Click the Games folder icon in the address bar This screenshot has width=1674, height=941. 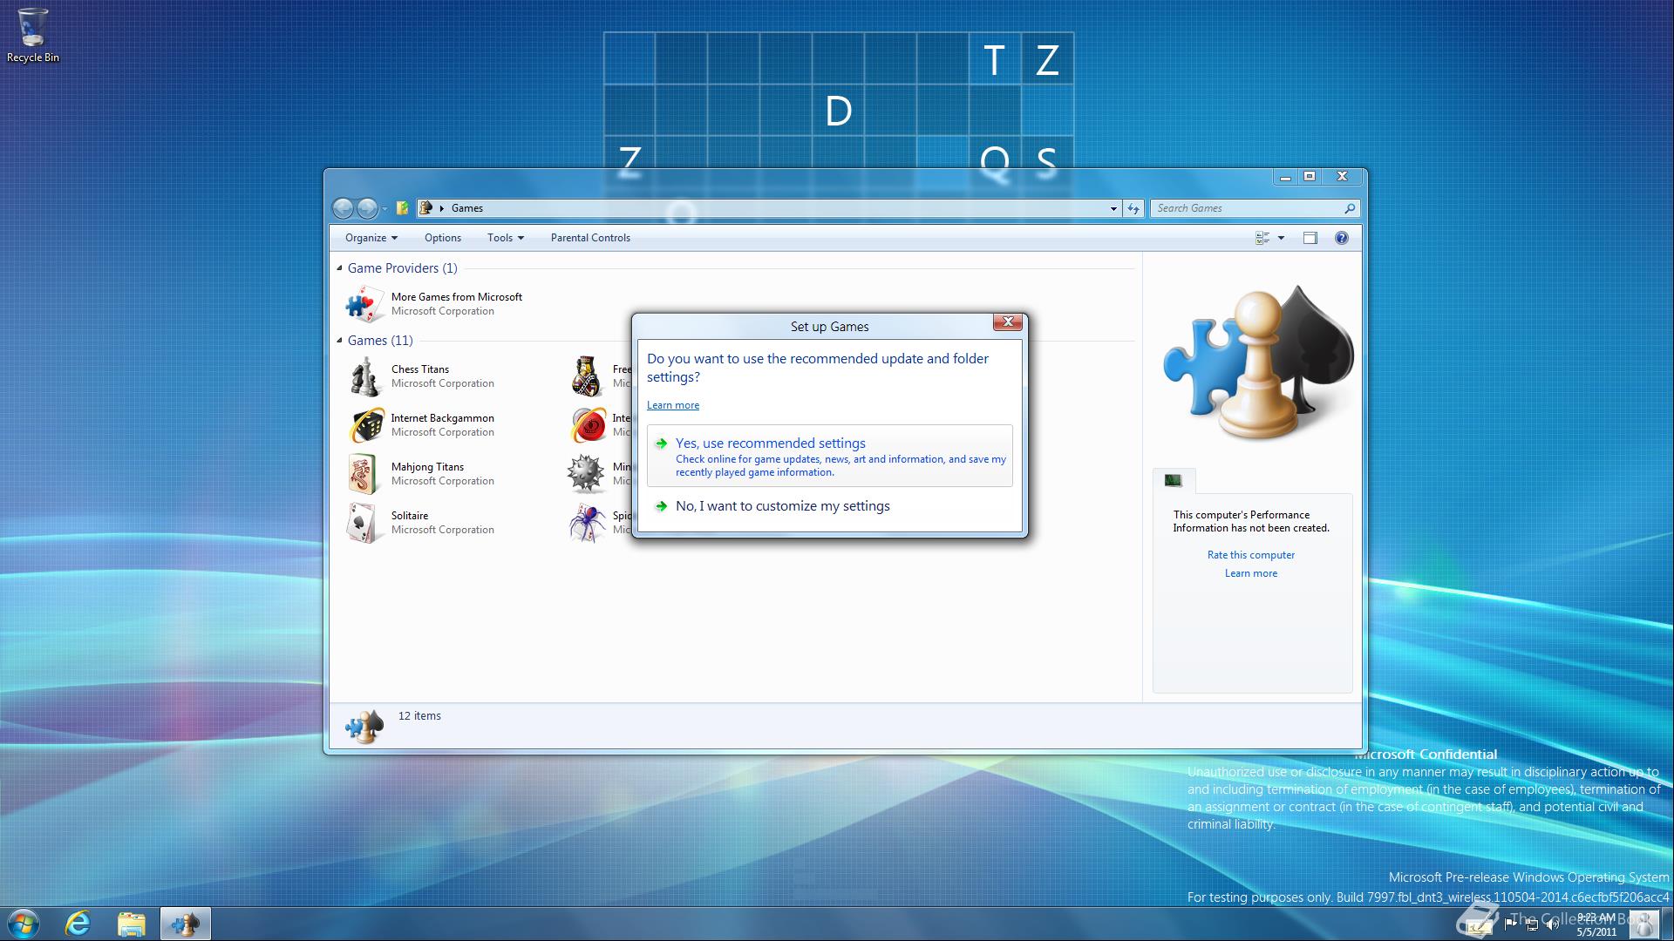(x=426, y=208)
